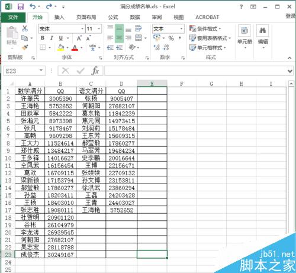Screen dimensions: 296x273
Task: Click the Format Painter brush icon
Action: point(25,47)
